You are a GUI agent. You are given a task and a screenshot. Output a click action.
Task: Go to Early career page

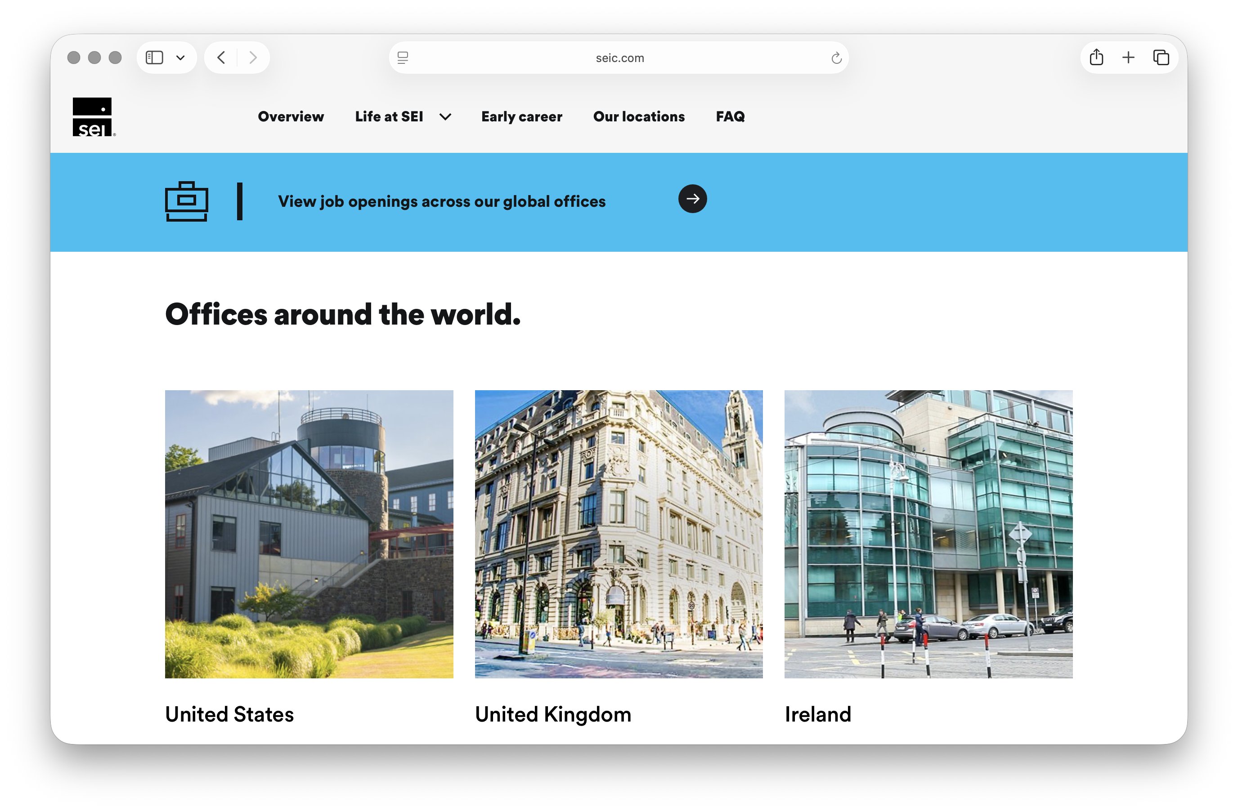click(x=522, y=116)
